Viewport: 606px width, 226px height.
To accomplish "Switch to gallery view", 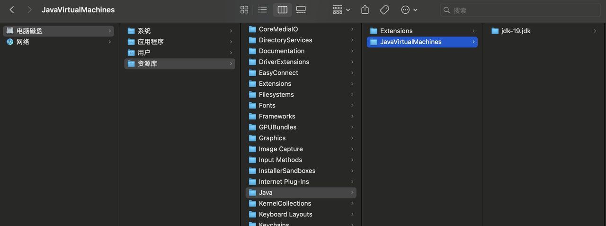I will (x=301, y=10).
